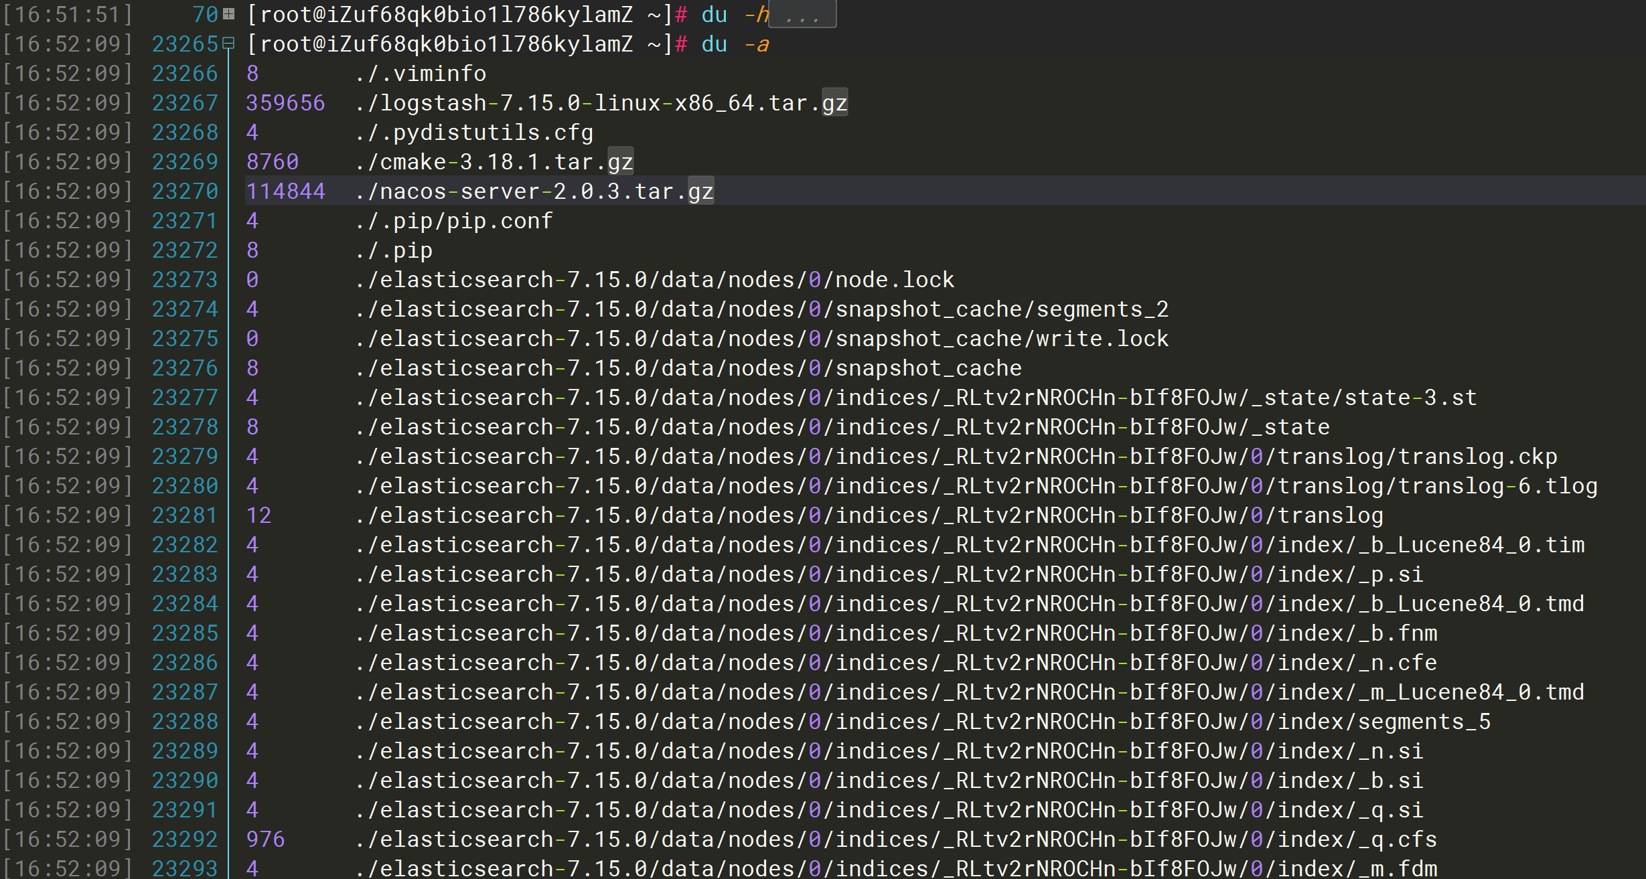Click the 'du -a' command text

pyautogui.click(x=735, y=44)
